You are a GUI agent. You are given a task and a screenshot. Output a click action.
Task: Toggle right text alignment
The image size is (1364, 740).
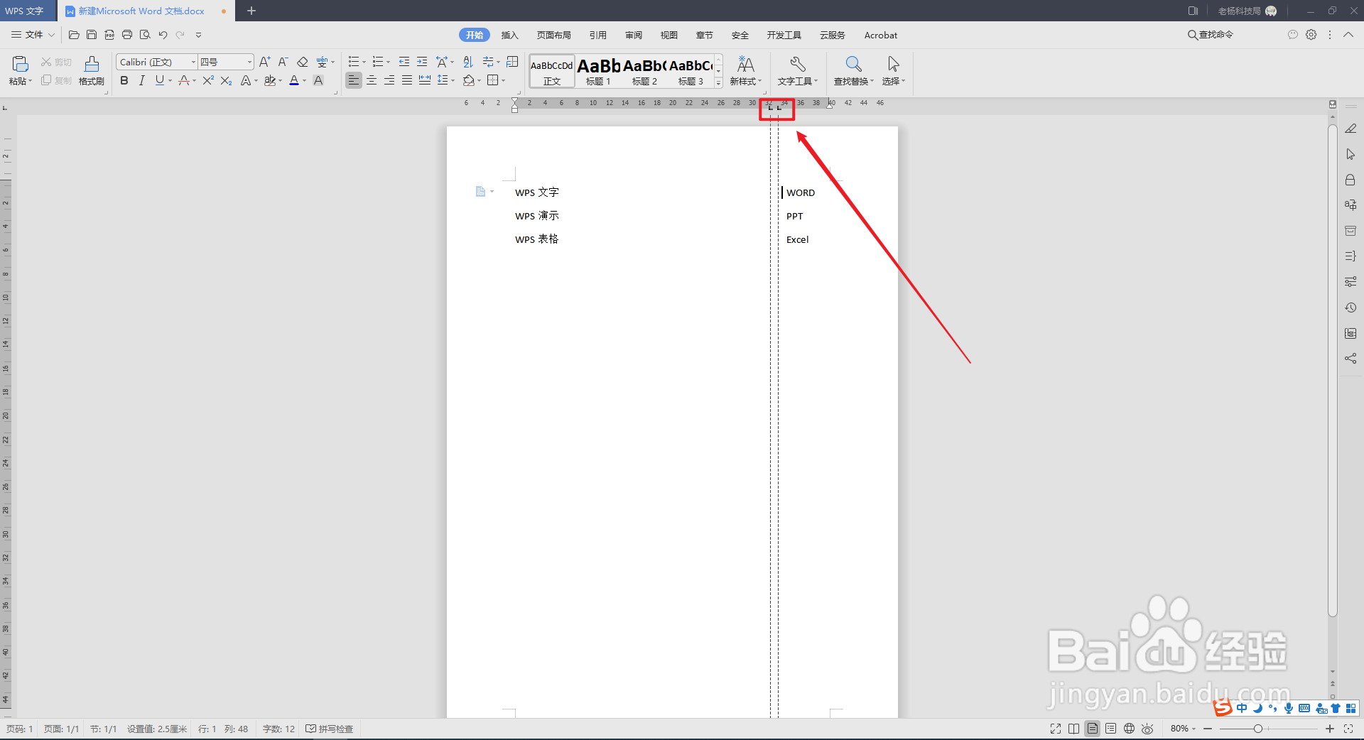point(389,80)
